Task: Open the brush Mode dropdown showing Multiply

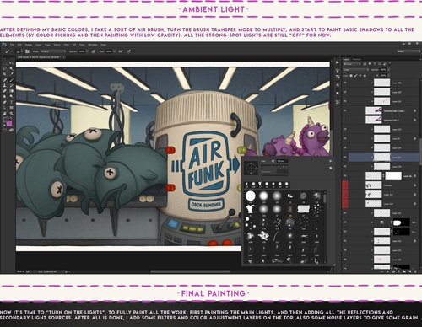Action: (53, 51)
